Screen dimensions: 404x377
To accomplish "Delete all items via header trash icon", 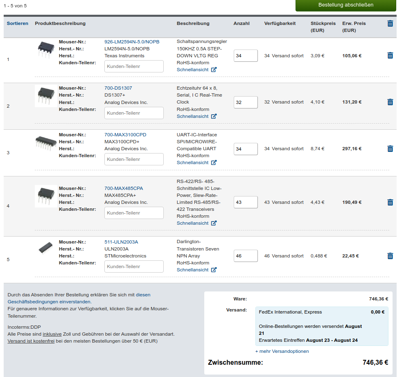I will click(390, 23).
